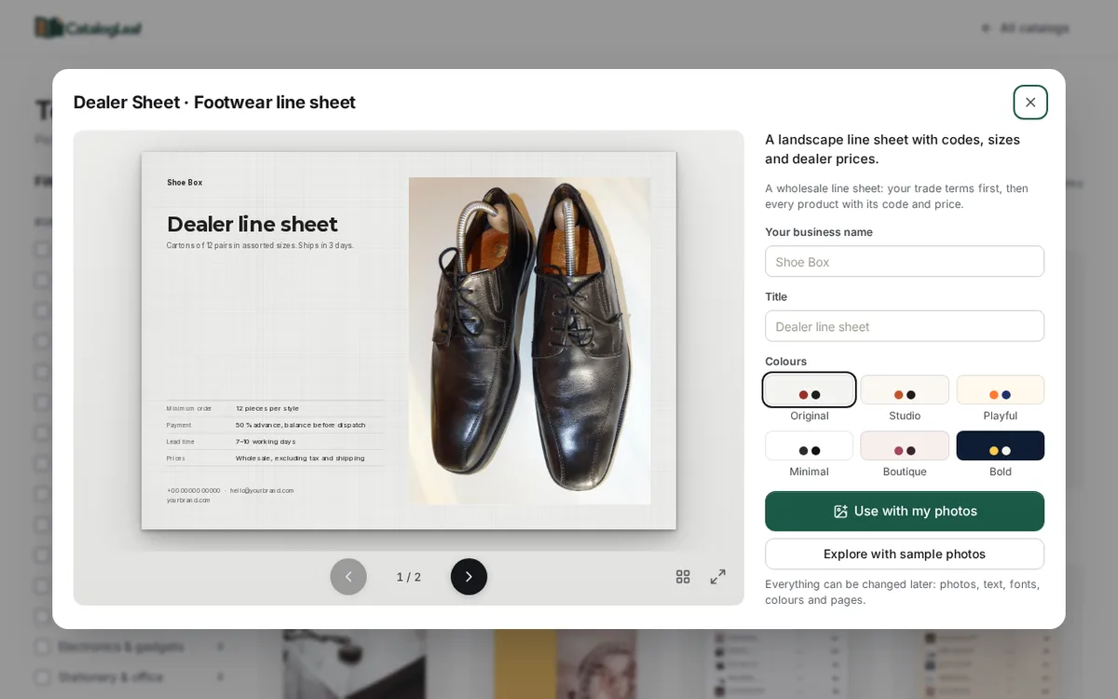This screenshot has height=699, width=1118.
Task: Select the Studio colour scheme
Action: [905, 390]
